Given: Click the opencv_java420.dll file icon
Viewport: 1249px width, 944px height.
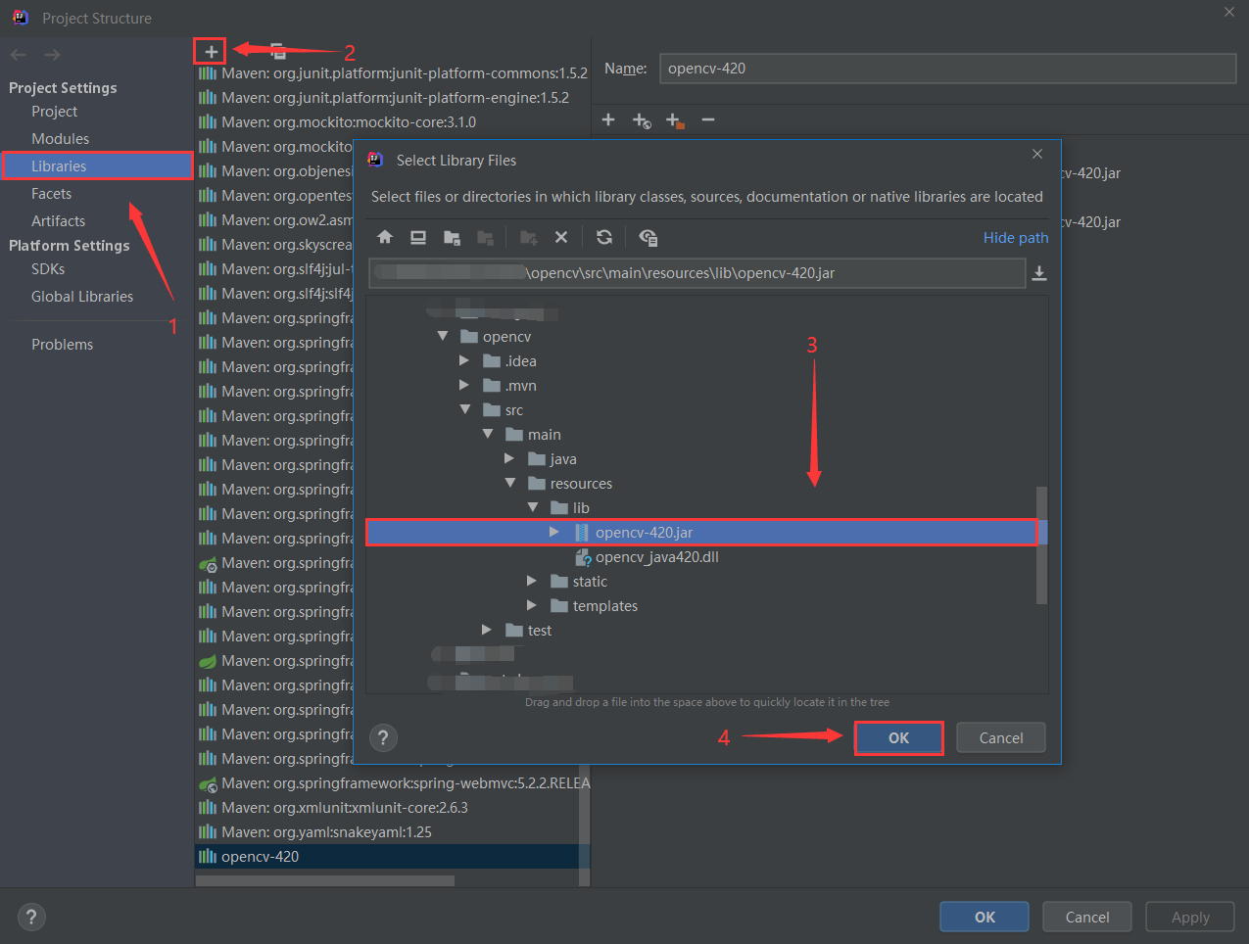Looking at the screenshot, I should 582,557.
